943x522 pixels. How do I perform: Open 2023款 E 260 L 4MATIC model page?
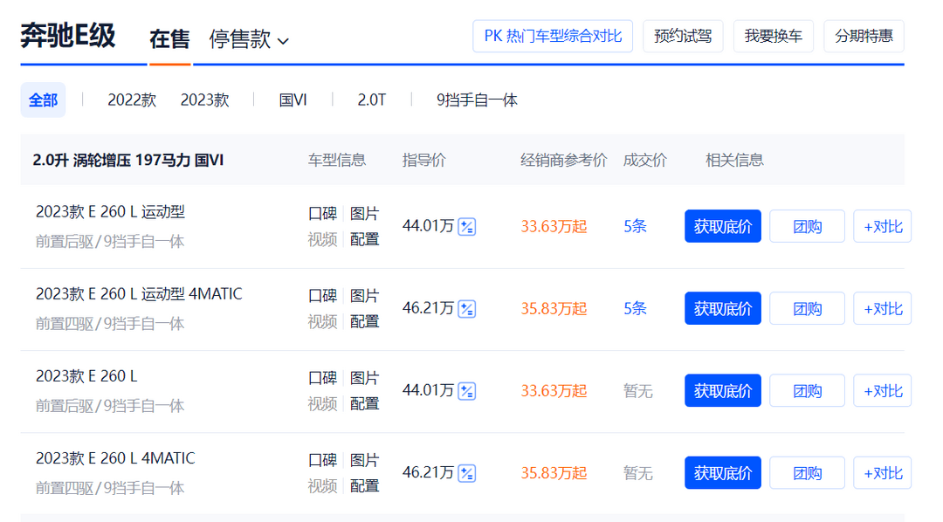pyautogui.click(x=115, y=459)
